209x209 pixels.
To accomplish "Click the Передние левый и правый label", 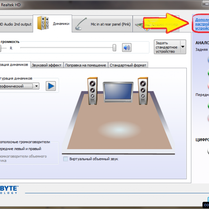I will [20, 149].
